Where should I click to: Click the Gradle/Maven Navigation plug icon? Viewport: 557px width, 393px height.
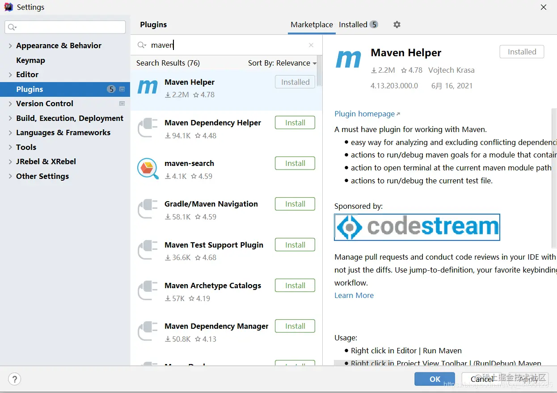point(148,209)
